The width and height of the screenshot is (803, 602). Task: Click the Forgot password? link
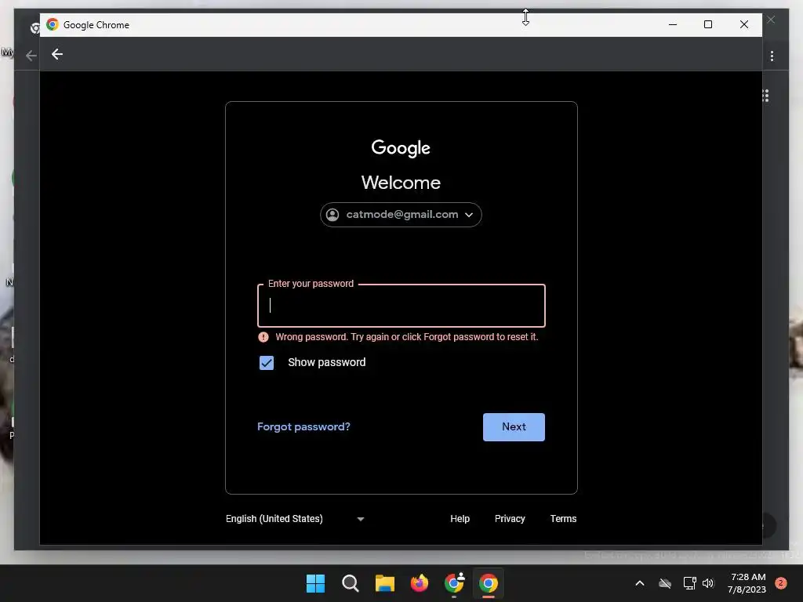(x=303, y=427)
